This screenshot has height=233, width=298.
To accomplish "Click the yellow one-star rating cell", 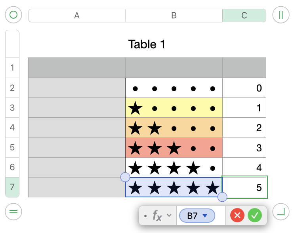I will click(174, 108).
